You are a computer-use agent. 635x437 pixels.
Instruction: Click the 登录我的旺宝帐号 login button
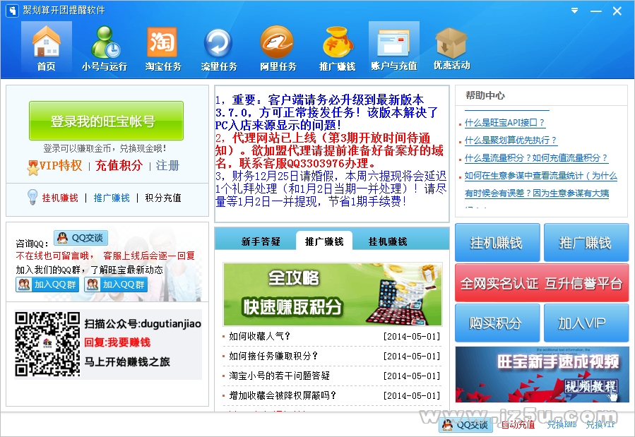click(106, 121)
